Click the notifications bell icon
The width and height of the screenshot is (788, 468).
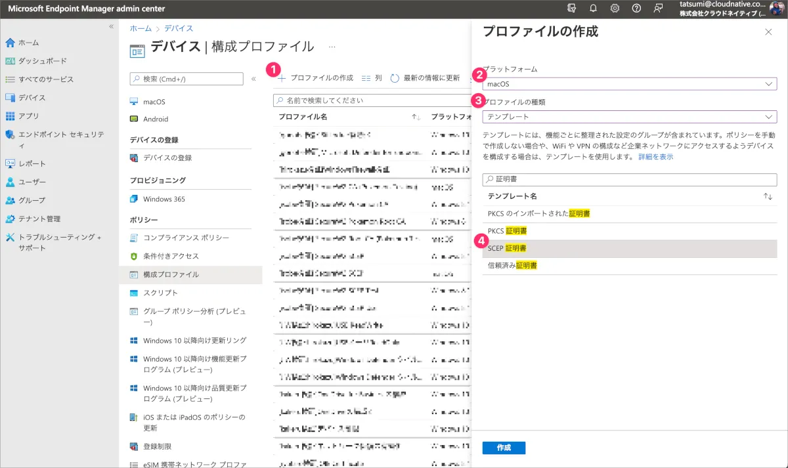tap(593, 9)
